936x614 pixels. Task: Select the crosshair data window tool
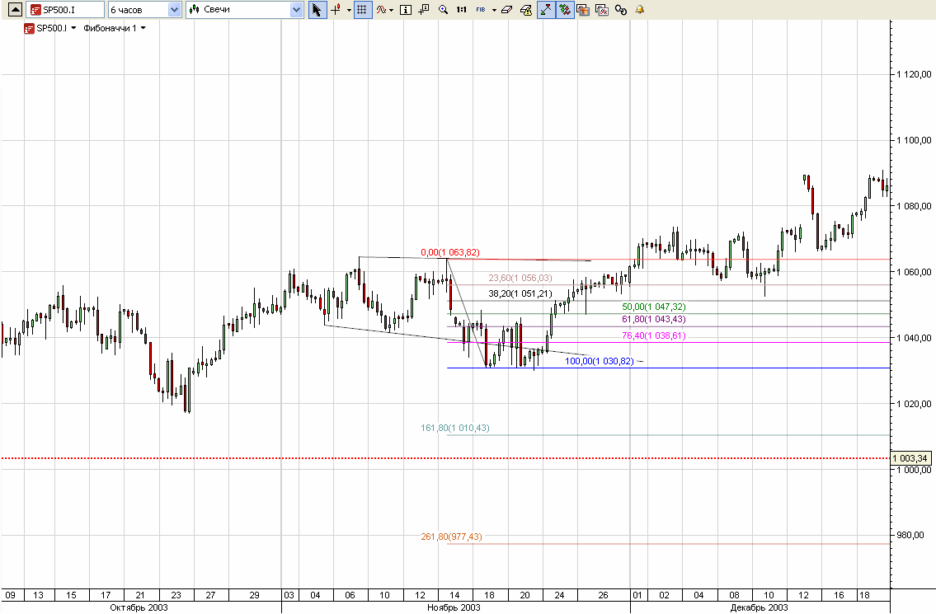(x=424, y=10)
